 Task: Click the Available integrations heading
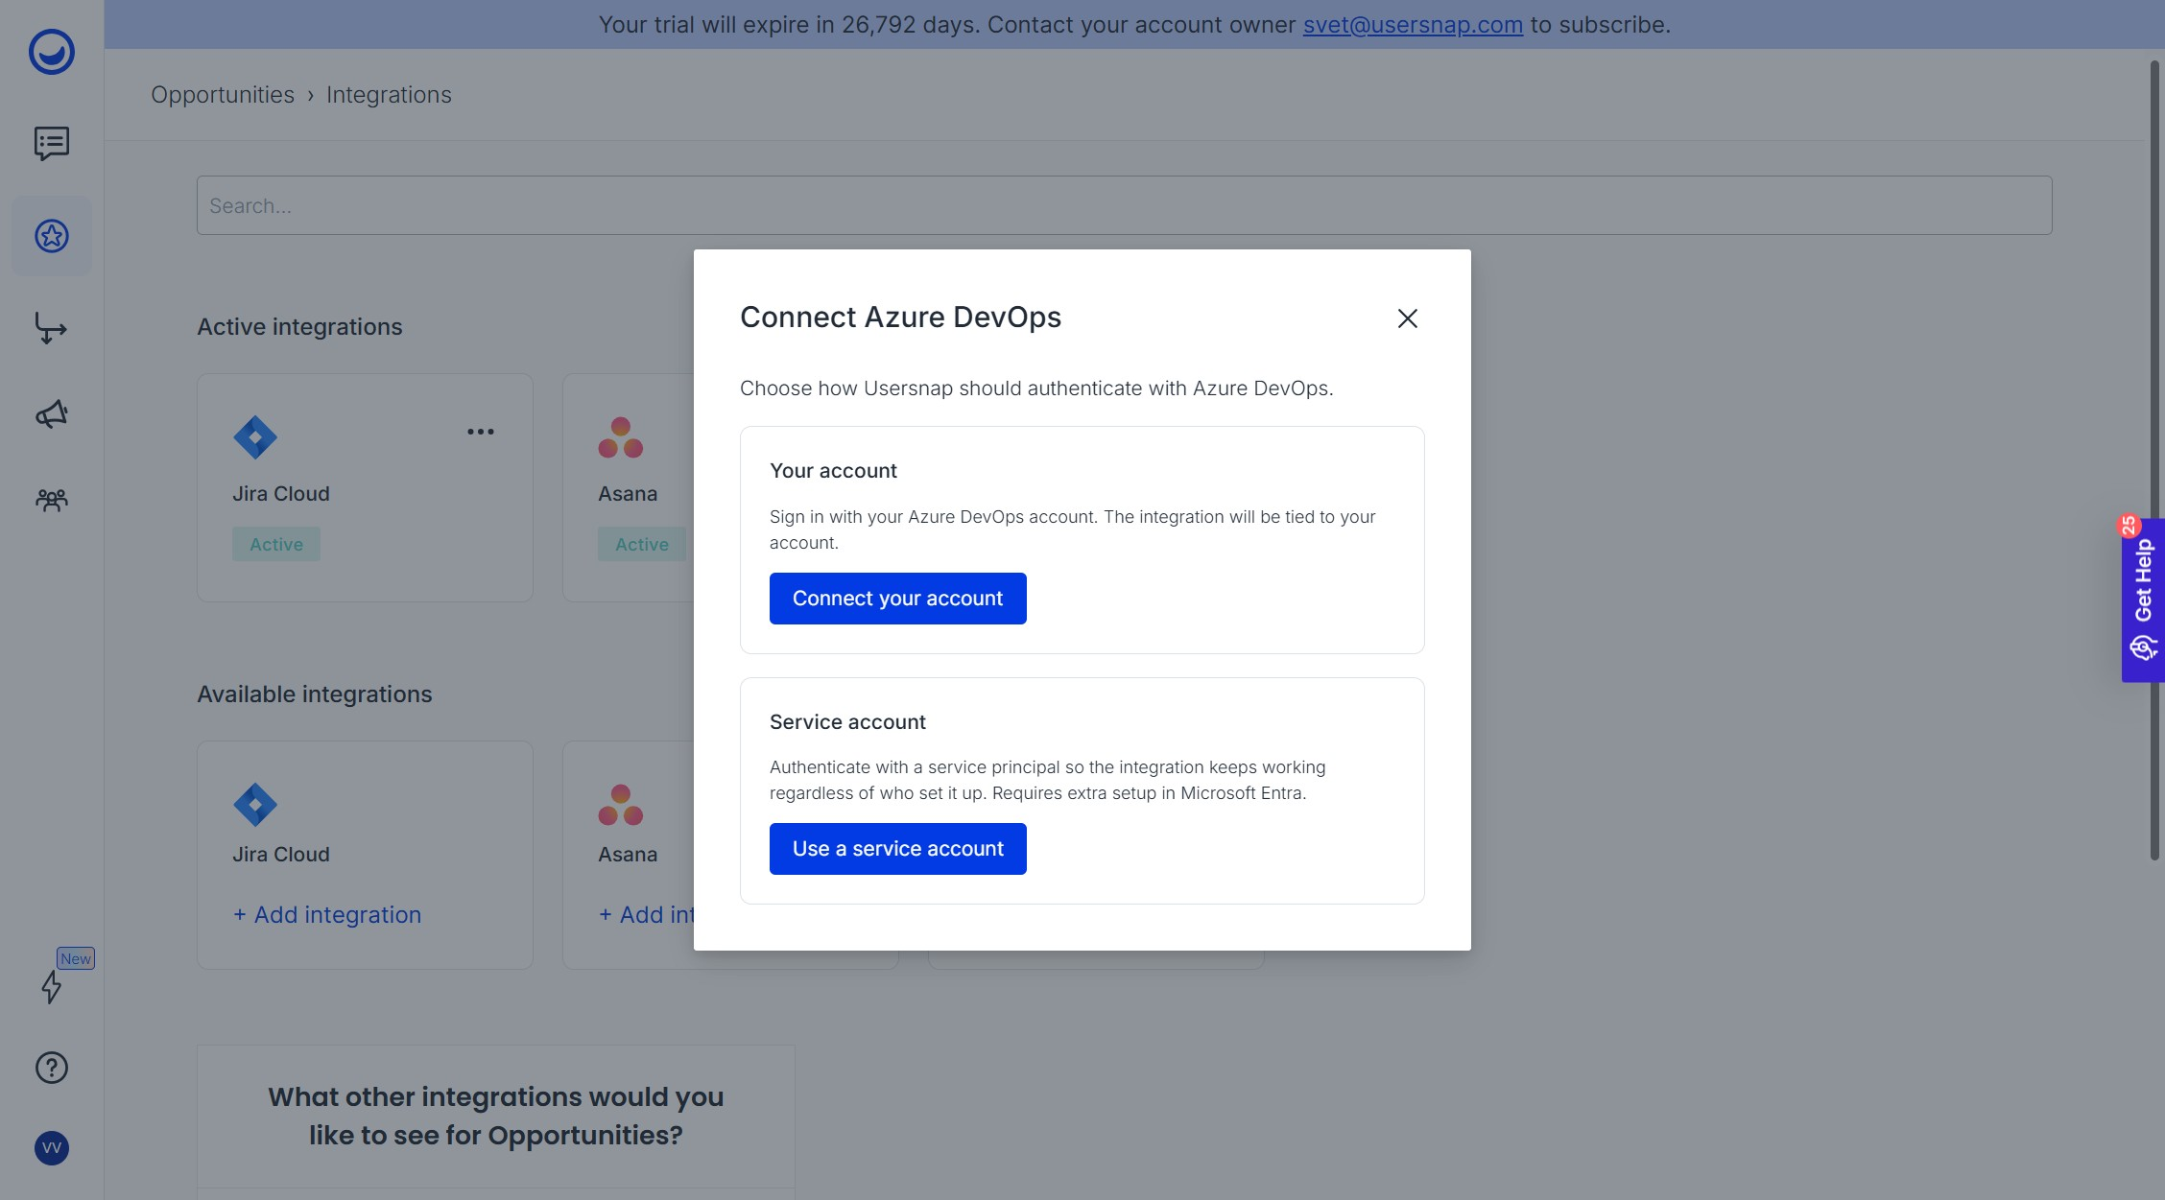tap(315, 694)
